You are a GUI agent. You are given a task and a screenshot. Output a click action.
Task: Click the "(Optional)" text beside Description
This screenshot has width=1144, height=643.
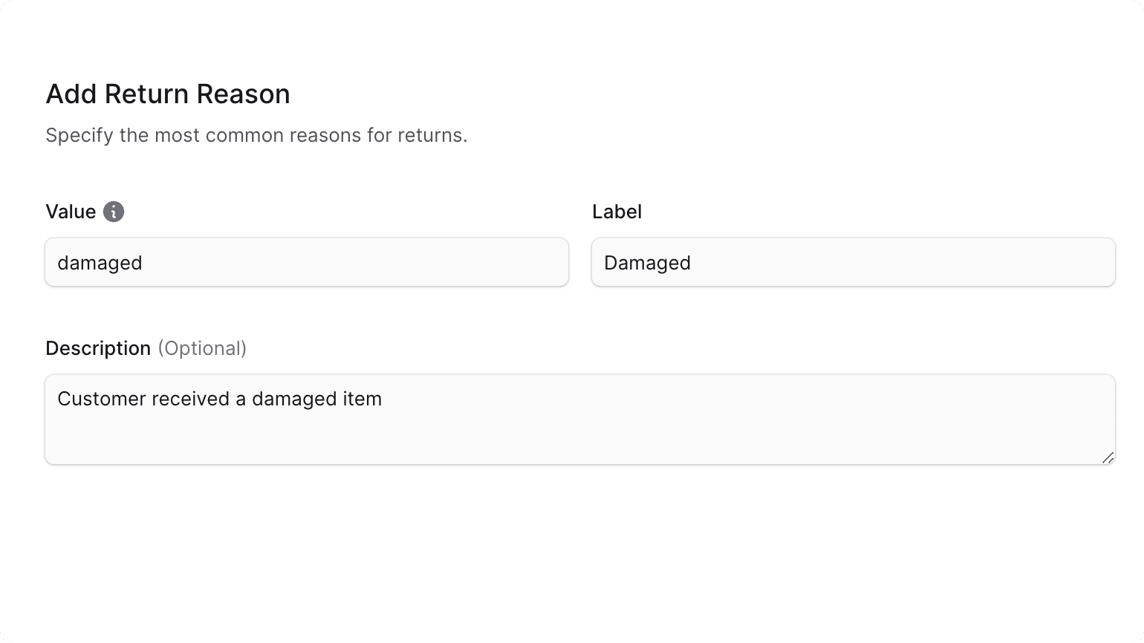[202, 347]
